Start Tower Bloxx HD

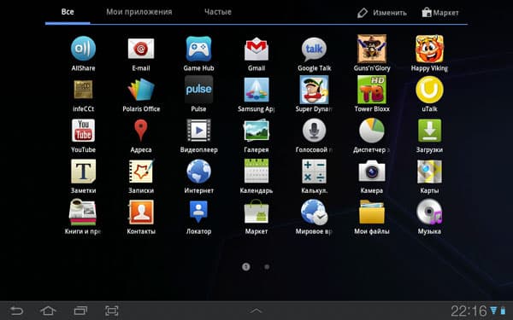pyautogui.click(x=372, y=90)
